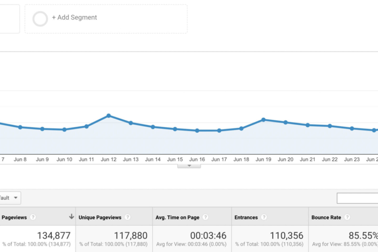Sort by the Unique Pageviews column header

tap(100, 217)
